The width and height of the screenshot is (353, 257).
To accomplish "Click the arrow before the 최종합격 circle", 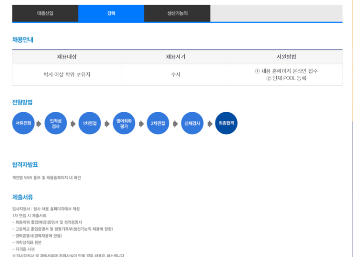I will pyautogui.click(x=209, y=123).
